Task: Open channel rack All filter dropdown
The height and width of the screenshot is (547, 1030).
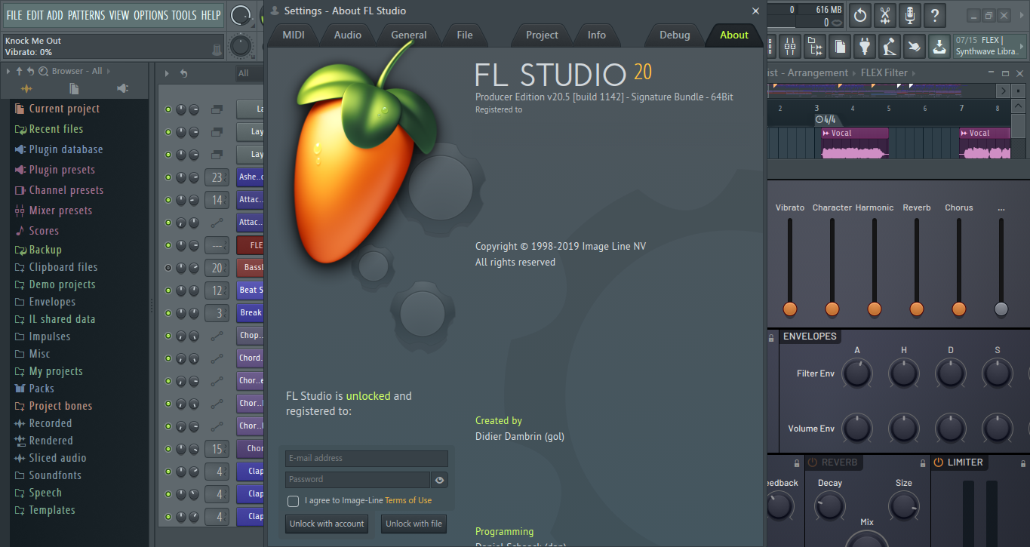Action: click(x=249, y=73)
